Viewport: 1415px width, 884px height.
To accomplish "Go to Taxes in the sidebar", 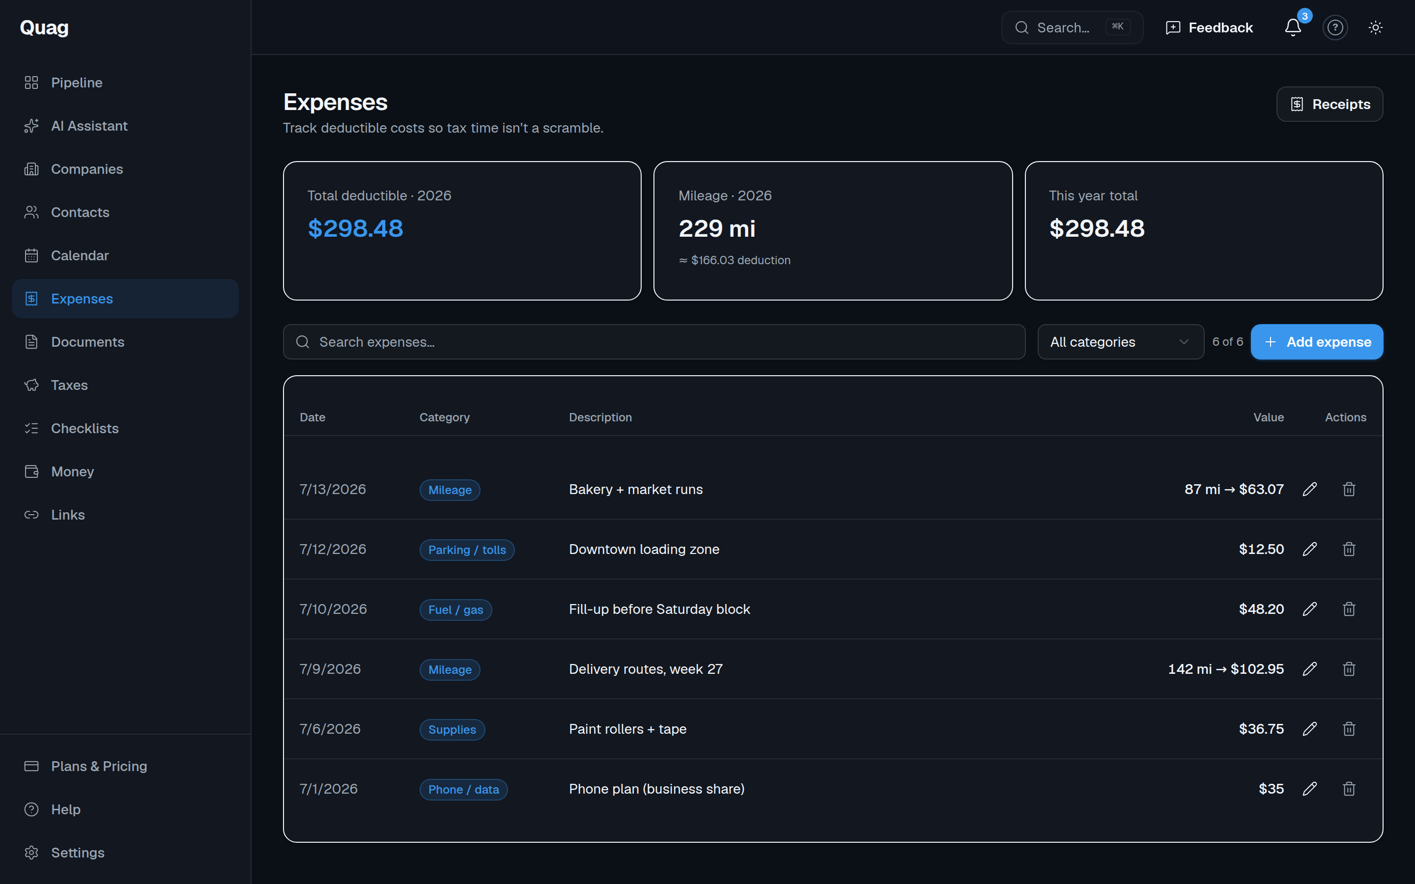I will pos(125,386).
